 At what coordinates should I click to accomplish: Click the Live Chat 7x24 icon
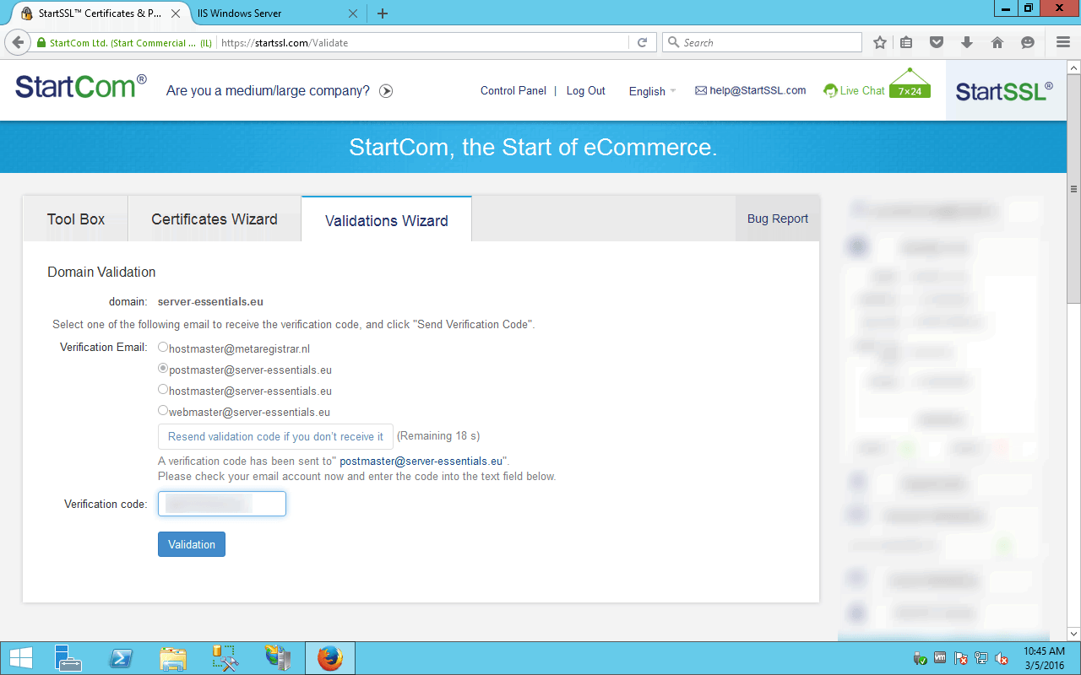click(909, 84)
